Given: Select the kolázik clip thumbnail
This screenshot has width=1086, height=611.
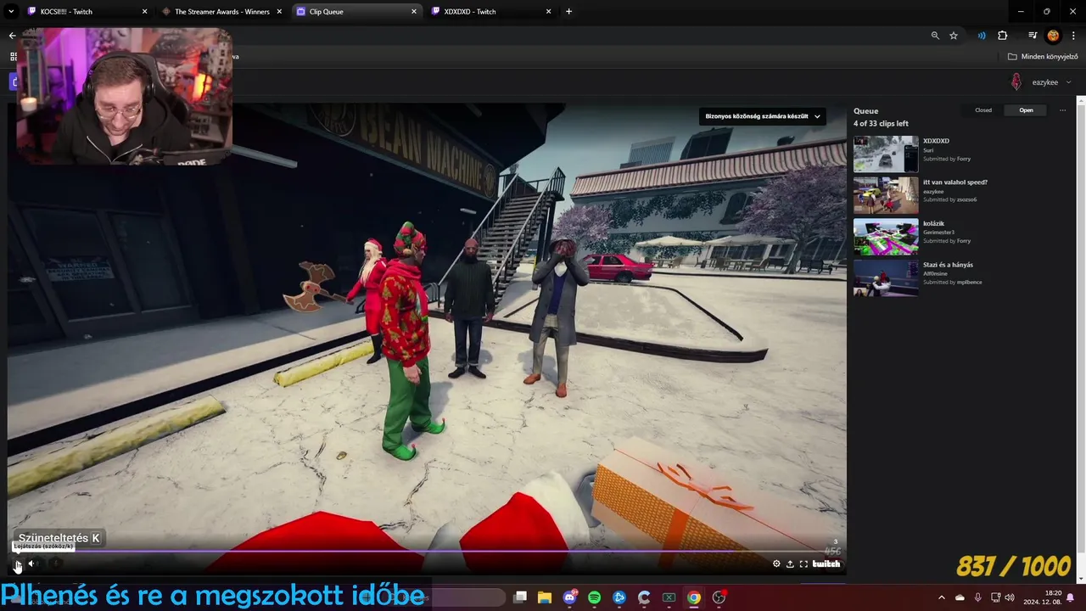Looking at the screenshot, I should (886, 237).
